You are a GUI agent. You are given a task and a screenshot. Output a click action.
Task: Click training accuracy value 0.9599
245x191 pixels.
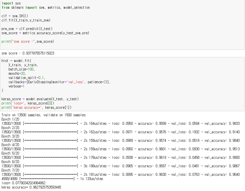(161, 123)
